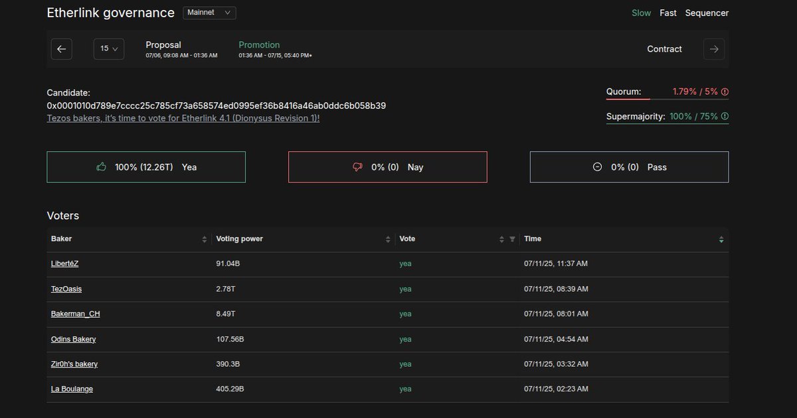Click the Quorum info icon

point(725,92)
